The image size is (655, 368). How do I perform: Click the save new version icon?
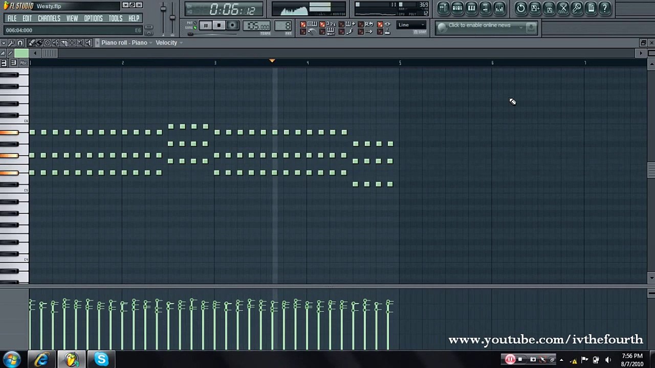535,8
